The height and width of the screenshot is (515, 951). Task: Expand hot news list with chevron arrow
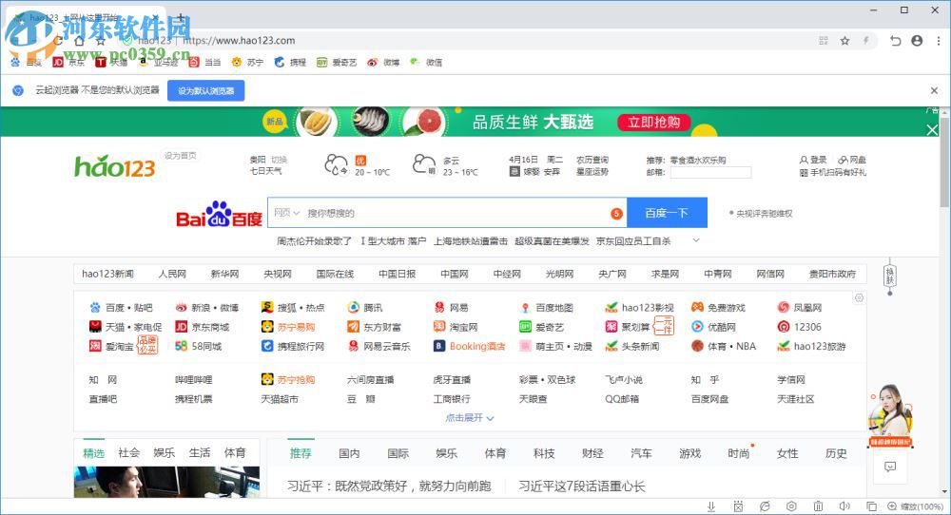point(696,240)
